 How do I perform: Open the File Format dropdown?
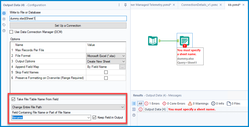click(x=106, y=56)
